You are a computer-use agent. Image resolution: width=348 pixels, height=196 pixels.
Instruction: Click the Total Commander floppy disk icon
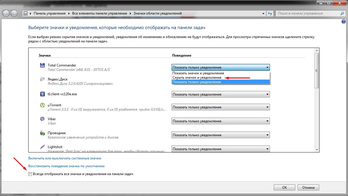(x=43, y=65)
